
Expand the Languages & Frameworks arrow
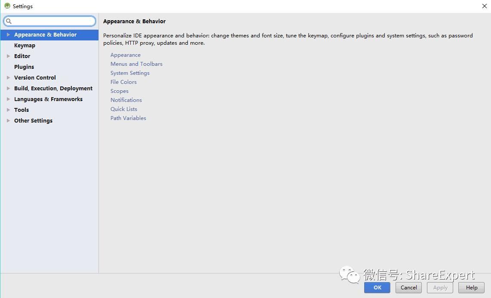point(8,99)
